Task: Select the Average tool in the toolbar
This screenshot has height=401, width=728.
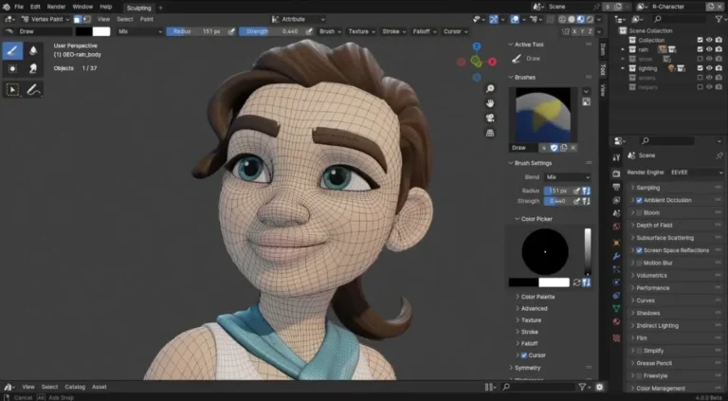Action: (x=12, y=69)
